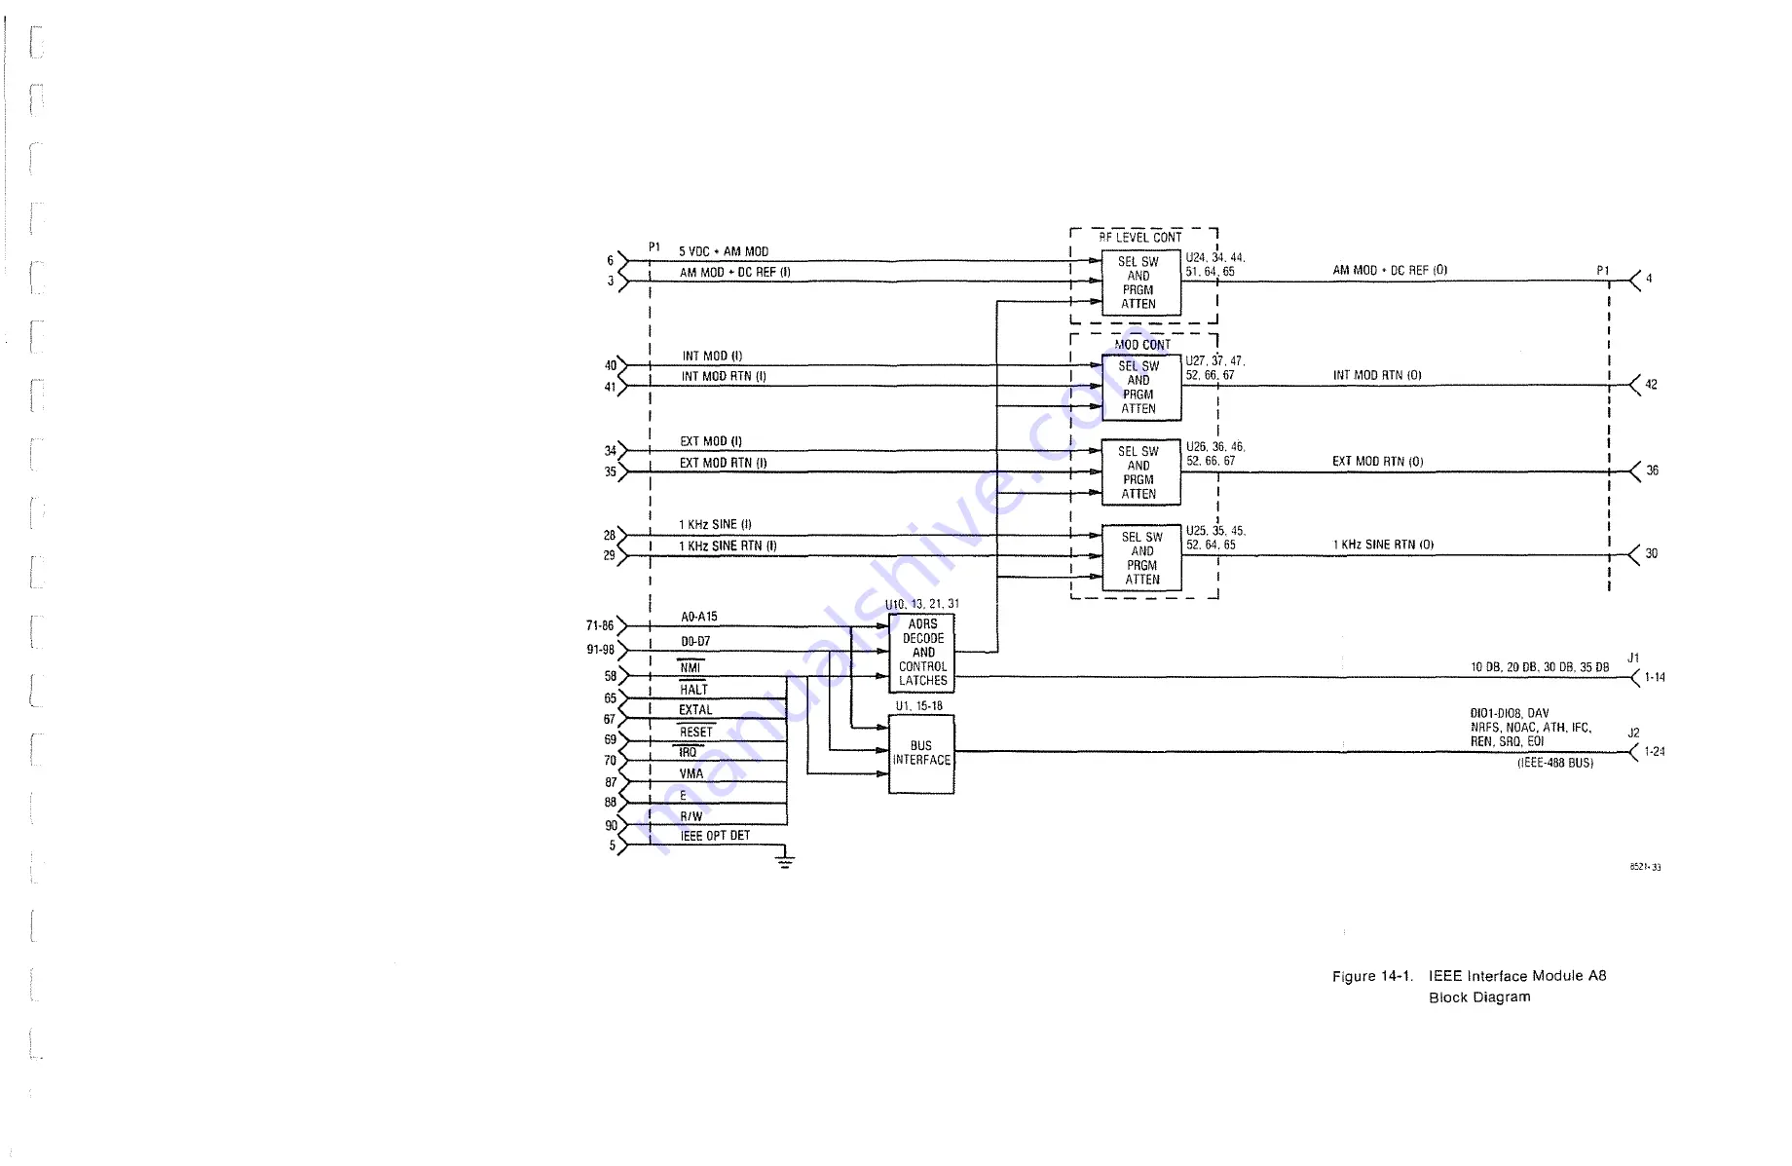Select the IRQ signal label
The width and height of the screenshot is (1792, 1166).
point(688,753)
